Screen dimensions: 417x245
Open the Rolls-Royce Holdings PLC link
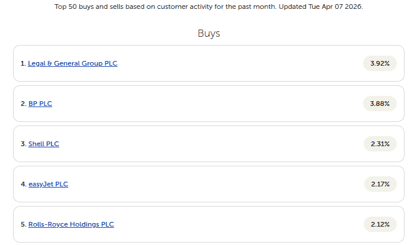(71, 224)
